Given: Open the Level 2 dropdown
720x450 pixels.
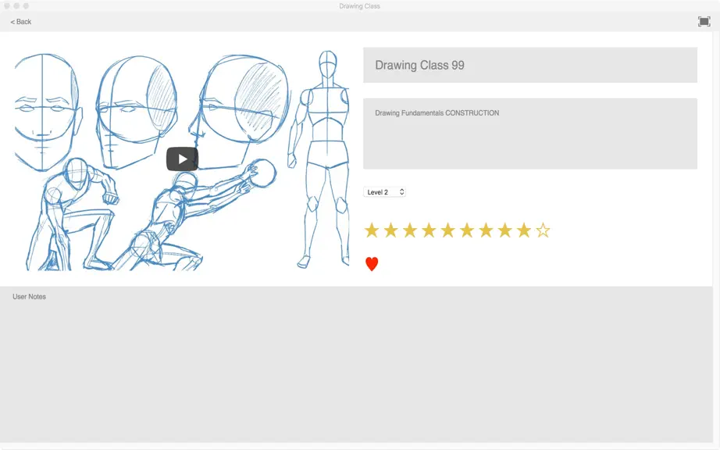Looking at the screenshot, I should pos(384,192).
